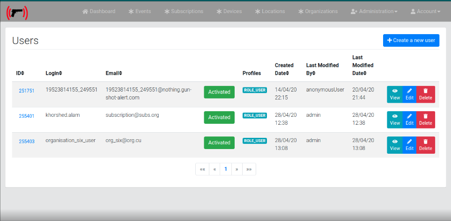
Task: Toggle Activated status for organisation_six_user
Action: point(219,143)
